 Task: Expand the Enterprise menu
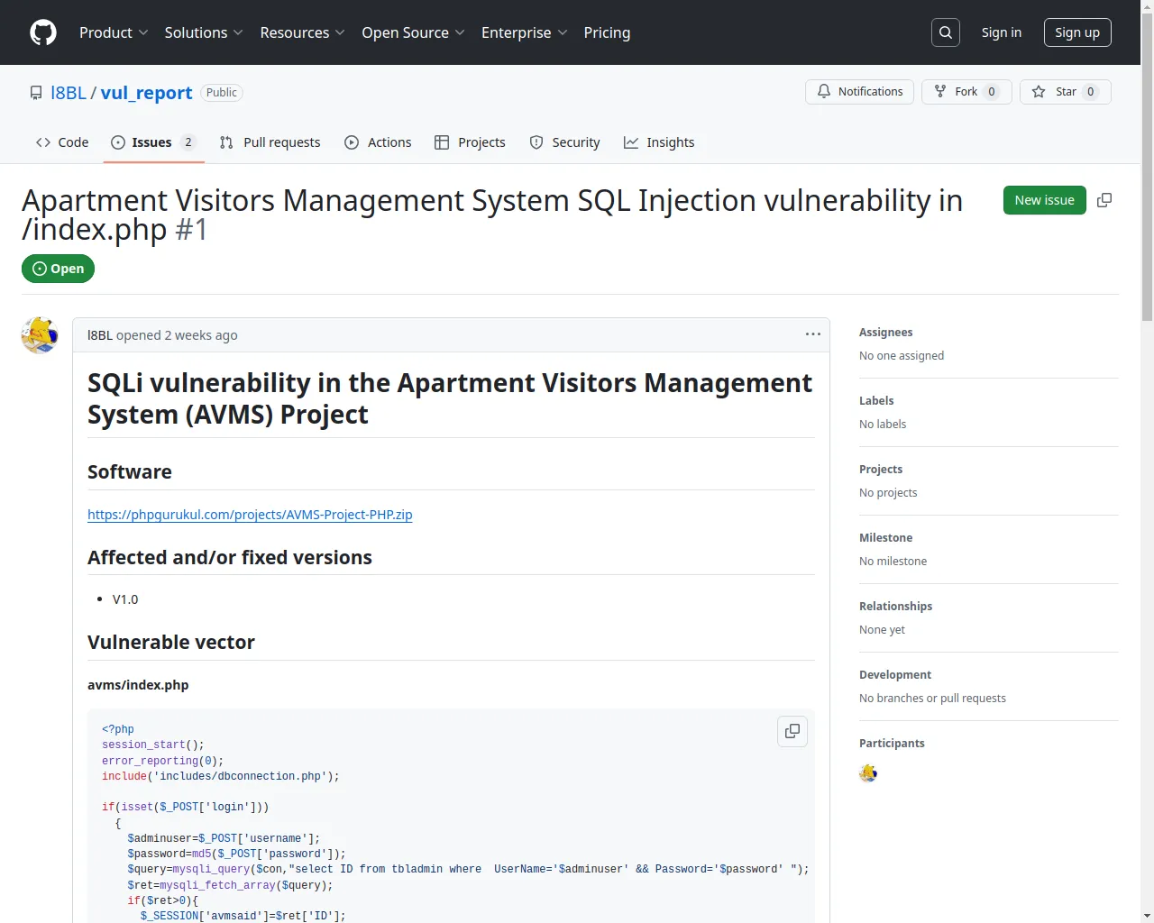tap(525, 32)
